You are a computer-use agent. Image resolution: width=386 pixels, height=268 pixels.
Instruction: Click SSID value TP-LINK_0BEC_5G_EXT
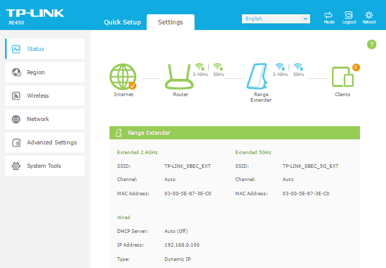(311, 166)
